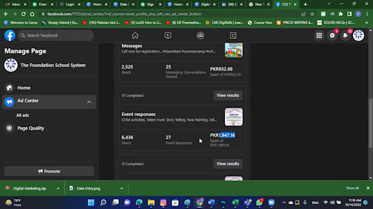Open Chrome three-dot menu

368,14
